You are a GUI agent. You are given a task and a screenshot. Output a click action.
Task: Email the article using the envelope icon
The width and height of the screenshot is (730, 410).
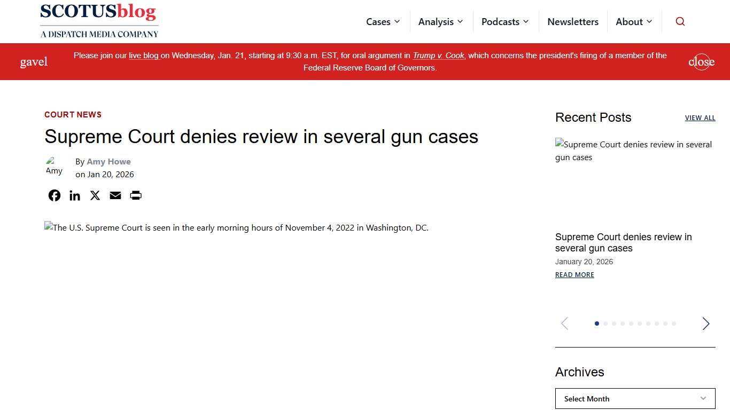click(x=115, y=195)
